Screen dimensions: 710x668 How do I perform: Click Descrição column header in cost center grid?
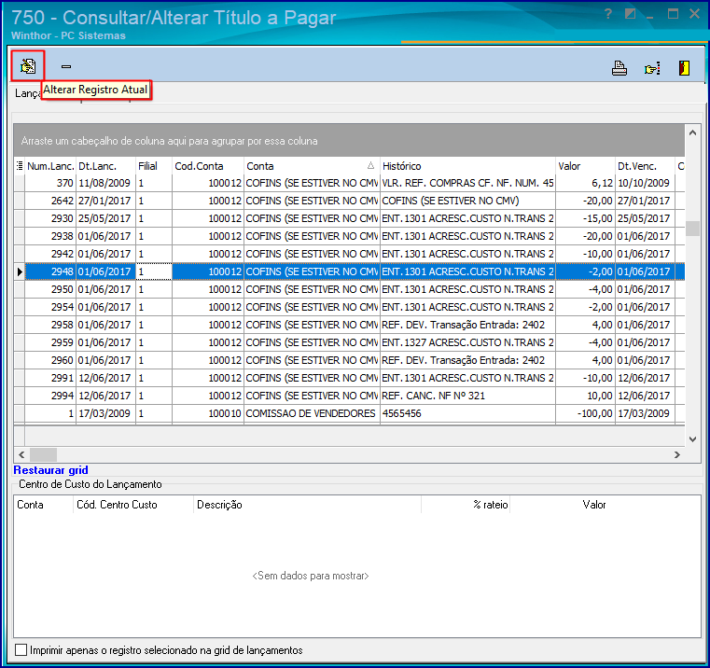click(308, 505)
